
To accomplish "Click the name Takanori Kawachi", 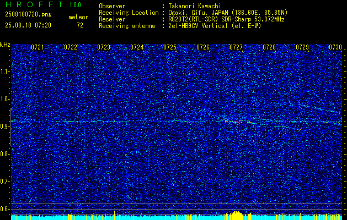I will [195, 6].
